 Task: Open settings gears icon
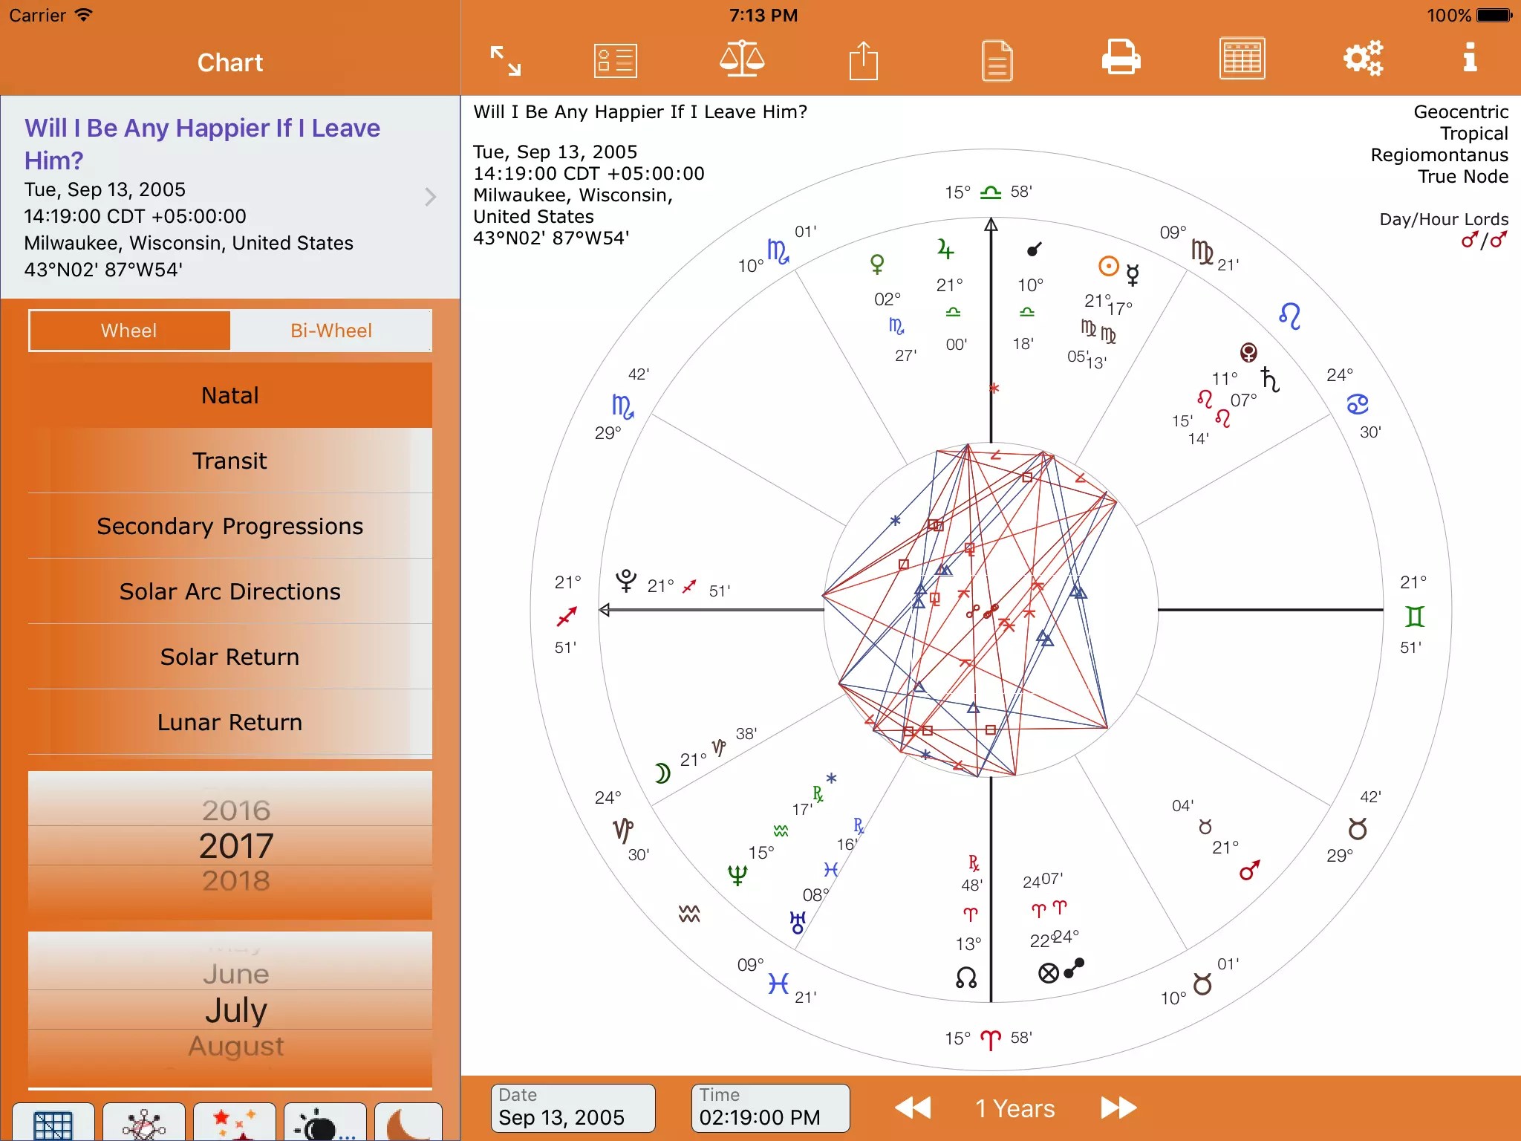click(x=1363, y=58)
